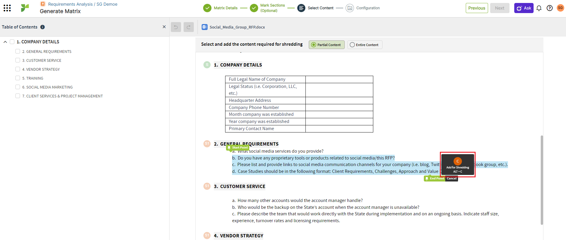The height and width of the screenshot is (240, 566).
Task: Check the 6. SOCIAL MEDIA MARKETING checkbox
Action: 18,87
